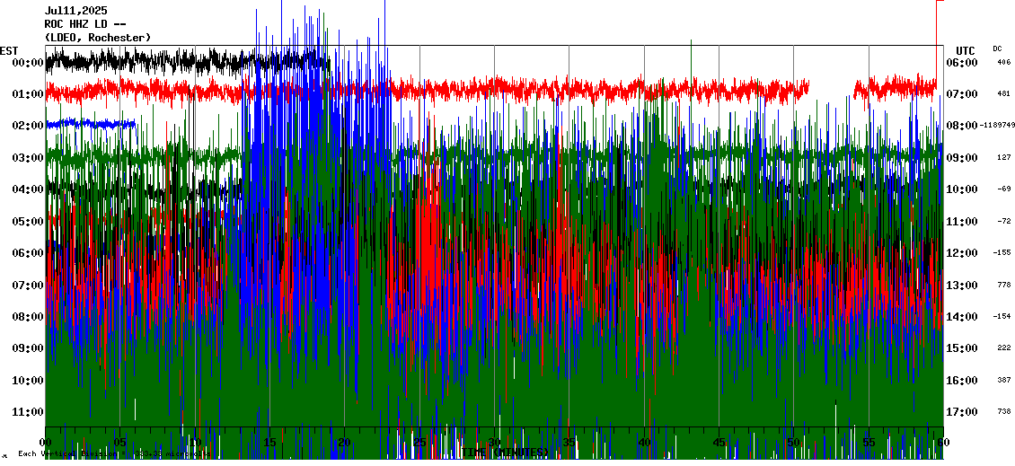This screenshot has height=466, width=1015.
Task: Click the DC value 406
Action: (x=1004, y=62)
